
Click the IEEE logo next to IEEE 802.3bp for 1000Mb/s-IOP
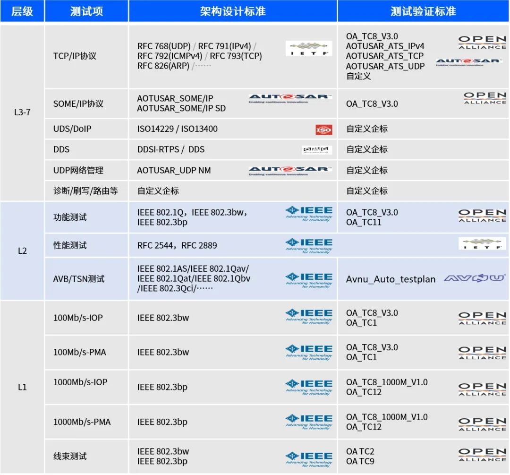pos(310,386)
